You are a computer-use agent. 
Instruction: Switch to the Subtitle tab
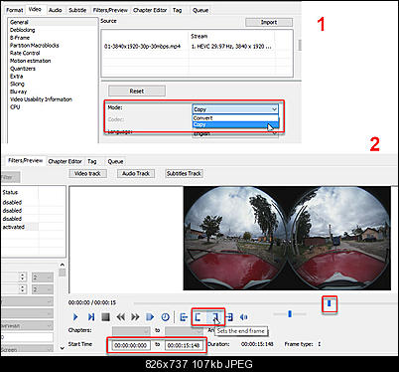77,10
